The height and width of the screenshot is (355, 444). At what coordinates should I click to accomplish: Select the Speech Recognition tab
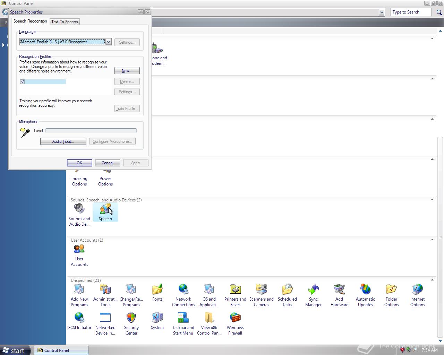(x=30, y=21)
